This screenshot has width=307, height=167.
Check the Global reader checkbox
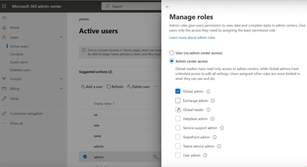(x=178, y=110)
